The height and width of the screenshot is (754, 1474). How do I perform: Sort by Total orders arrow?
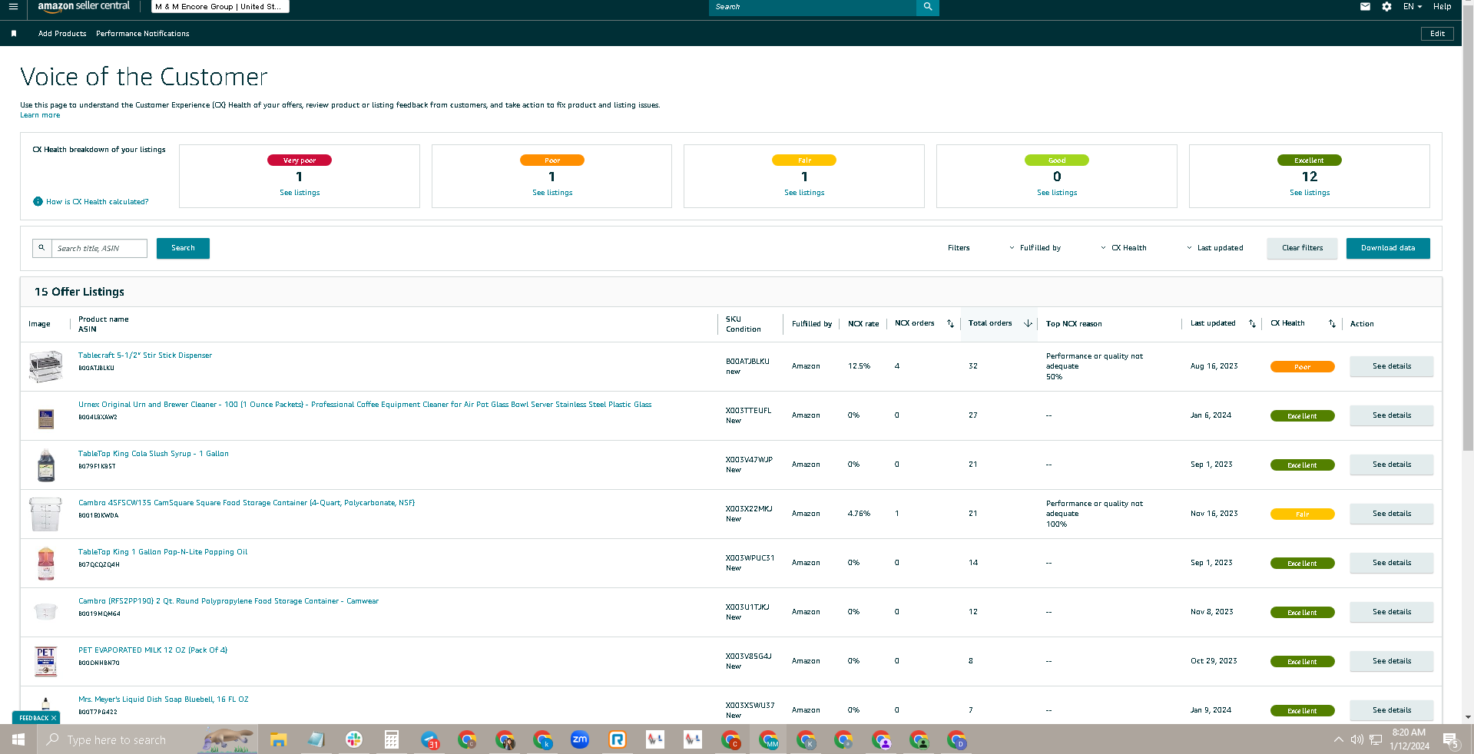1028,324
